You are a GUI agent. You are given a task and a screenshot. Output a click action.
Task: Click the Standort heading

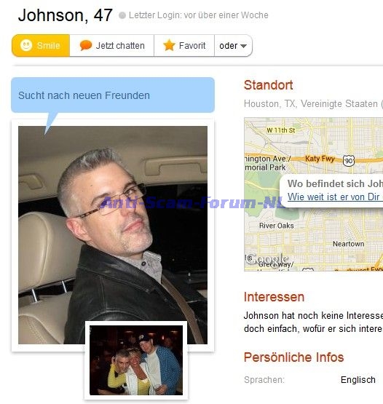click(268, 85)
